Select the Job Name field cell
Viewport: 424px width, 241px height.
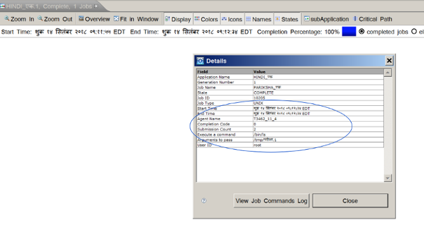[225, 88]
